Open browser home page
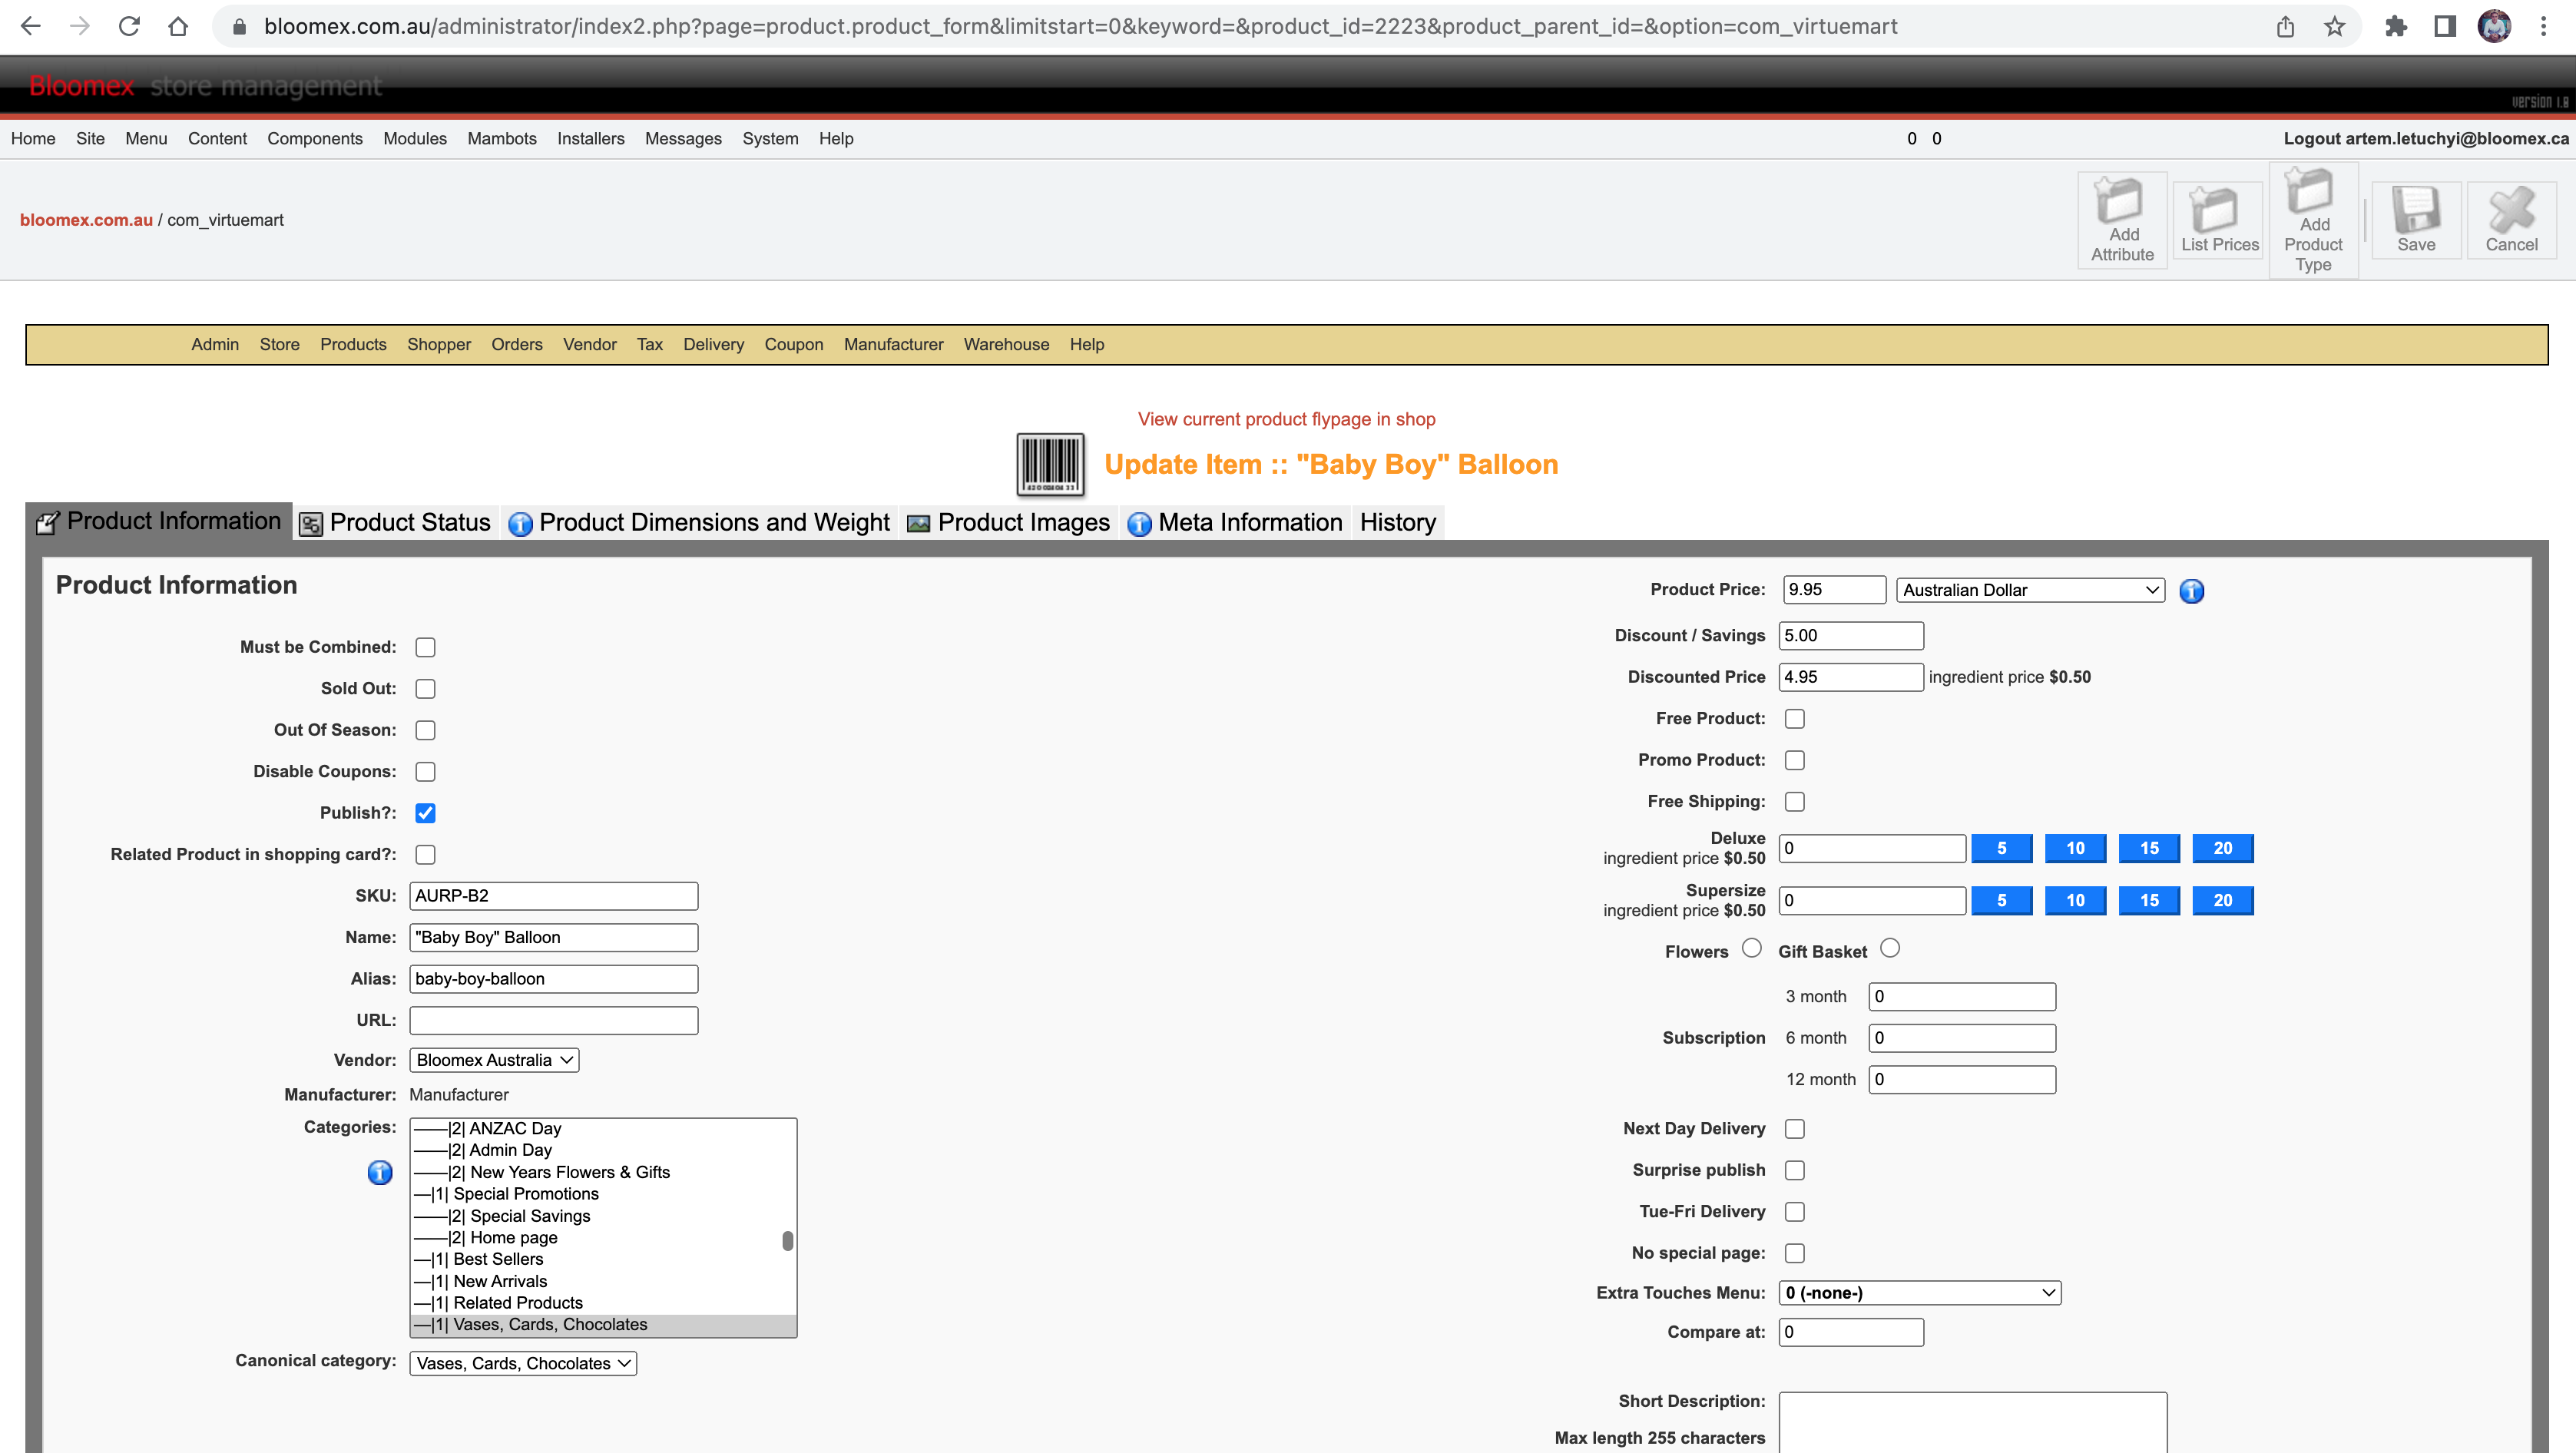The width and height of the screenshot is (2576, 1453). (178, 26)
